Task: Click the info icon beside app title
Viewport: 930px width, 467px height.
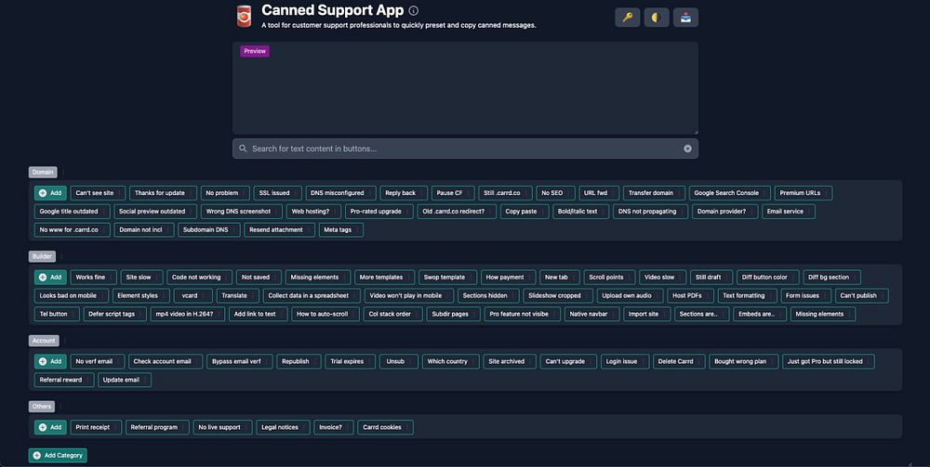Action: pos(414,10)
